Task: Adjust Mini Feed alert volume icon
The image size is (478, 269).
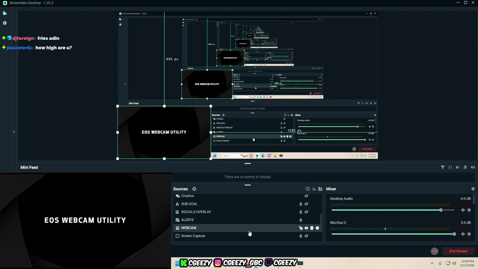Action: [x=473, y=167]
